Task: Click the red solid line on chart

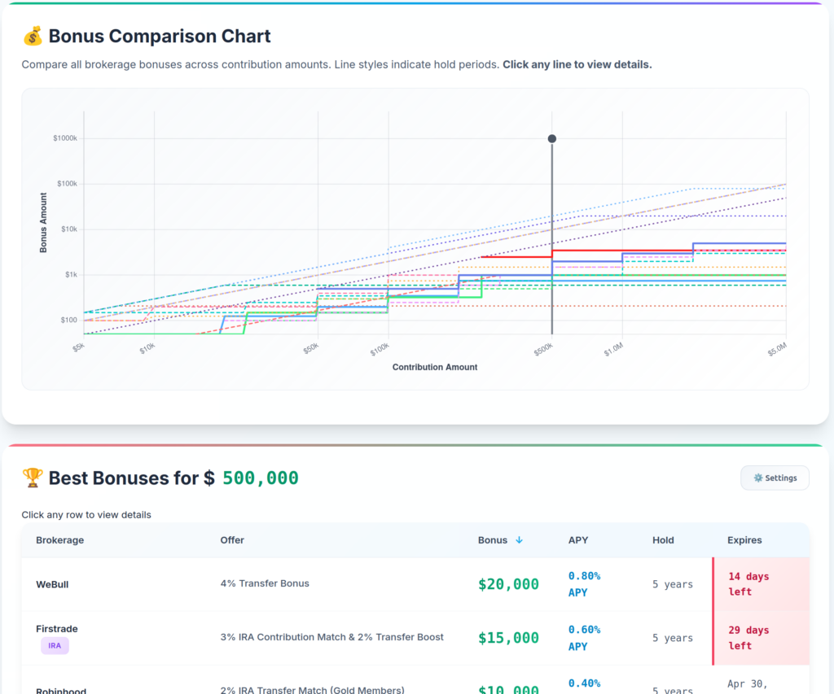Action: pos(513,257)
